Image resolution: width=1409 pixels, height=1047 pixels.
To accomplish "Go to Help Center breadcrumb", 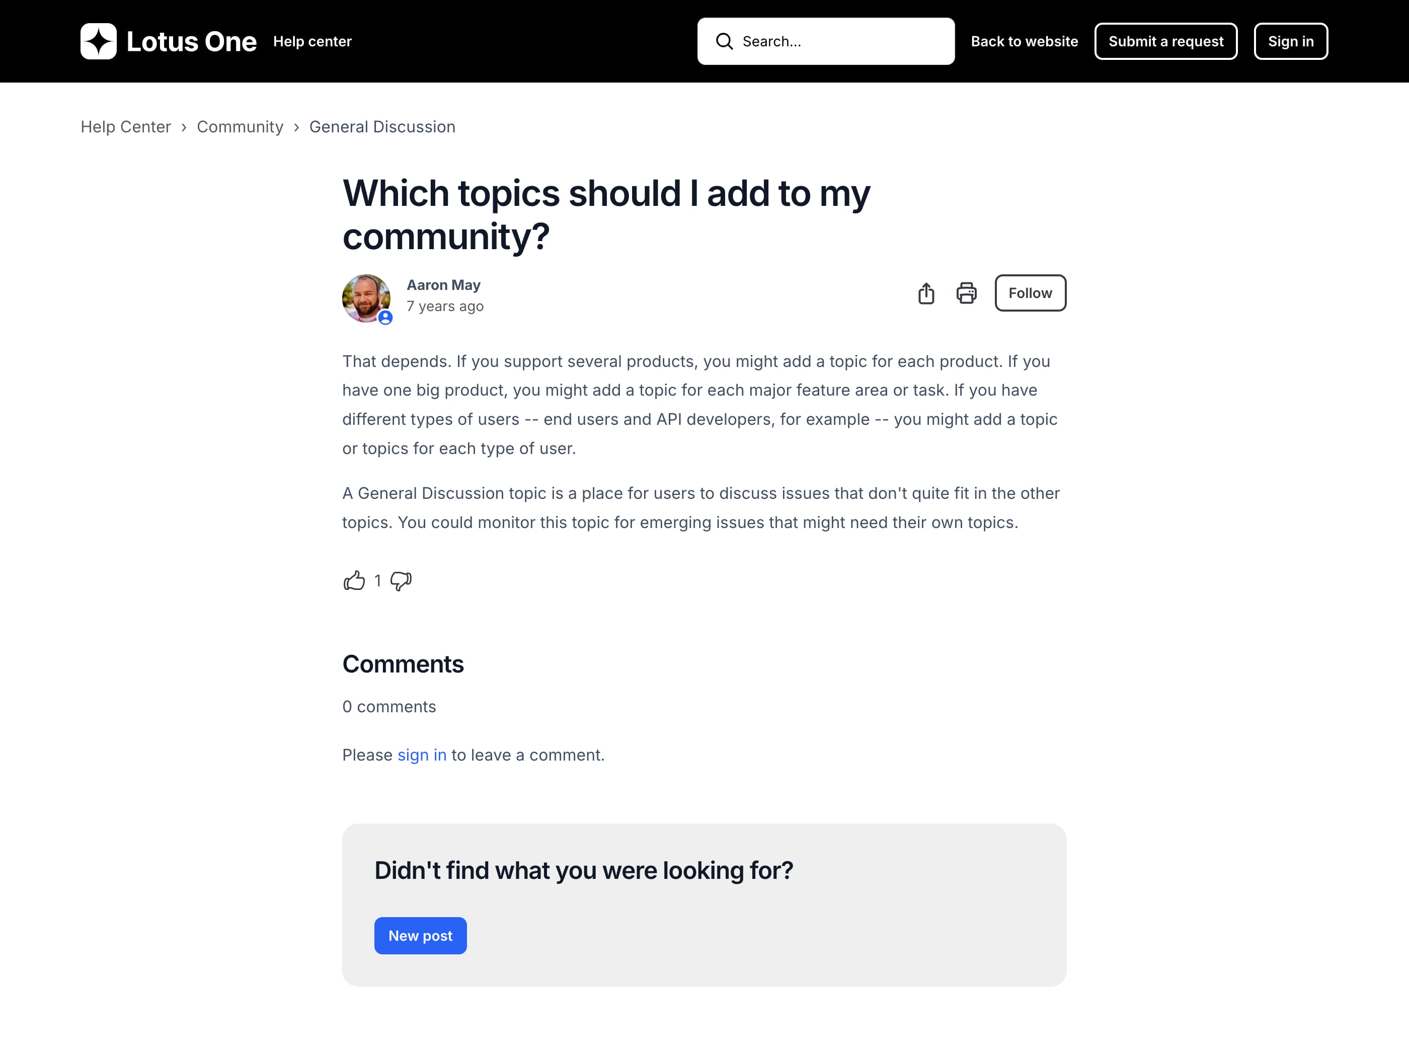I will point(125,127).
